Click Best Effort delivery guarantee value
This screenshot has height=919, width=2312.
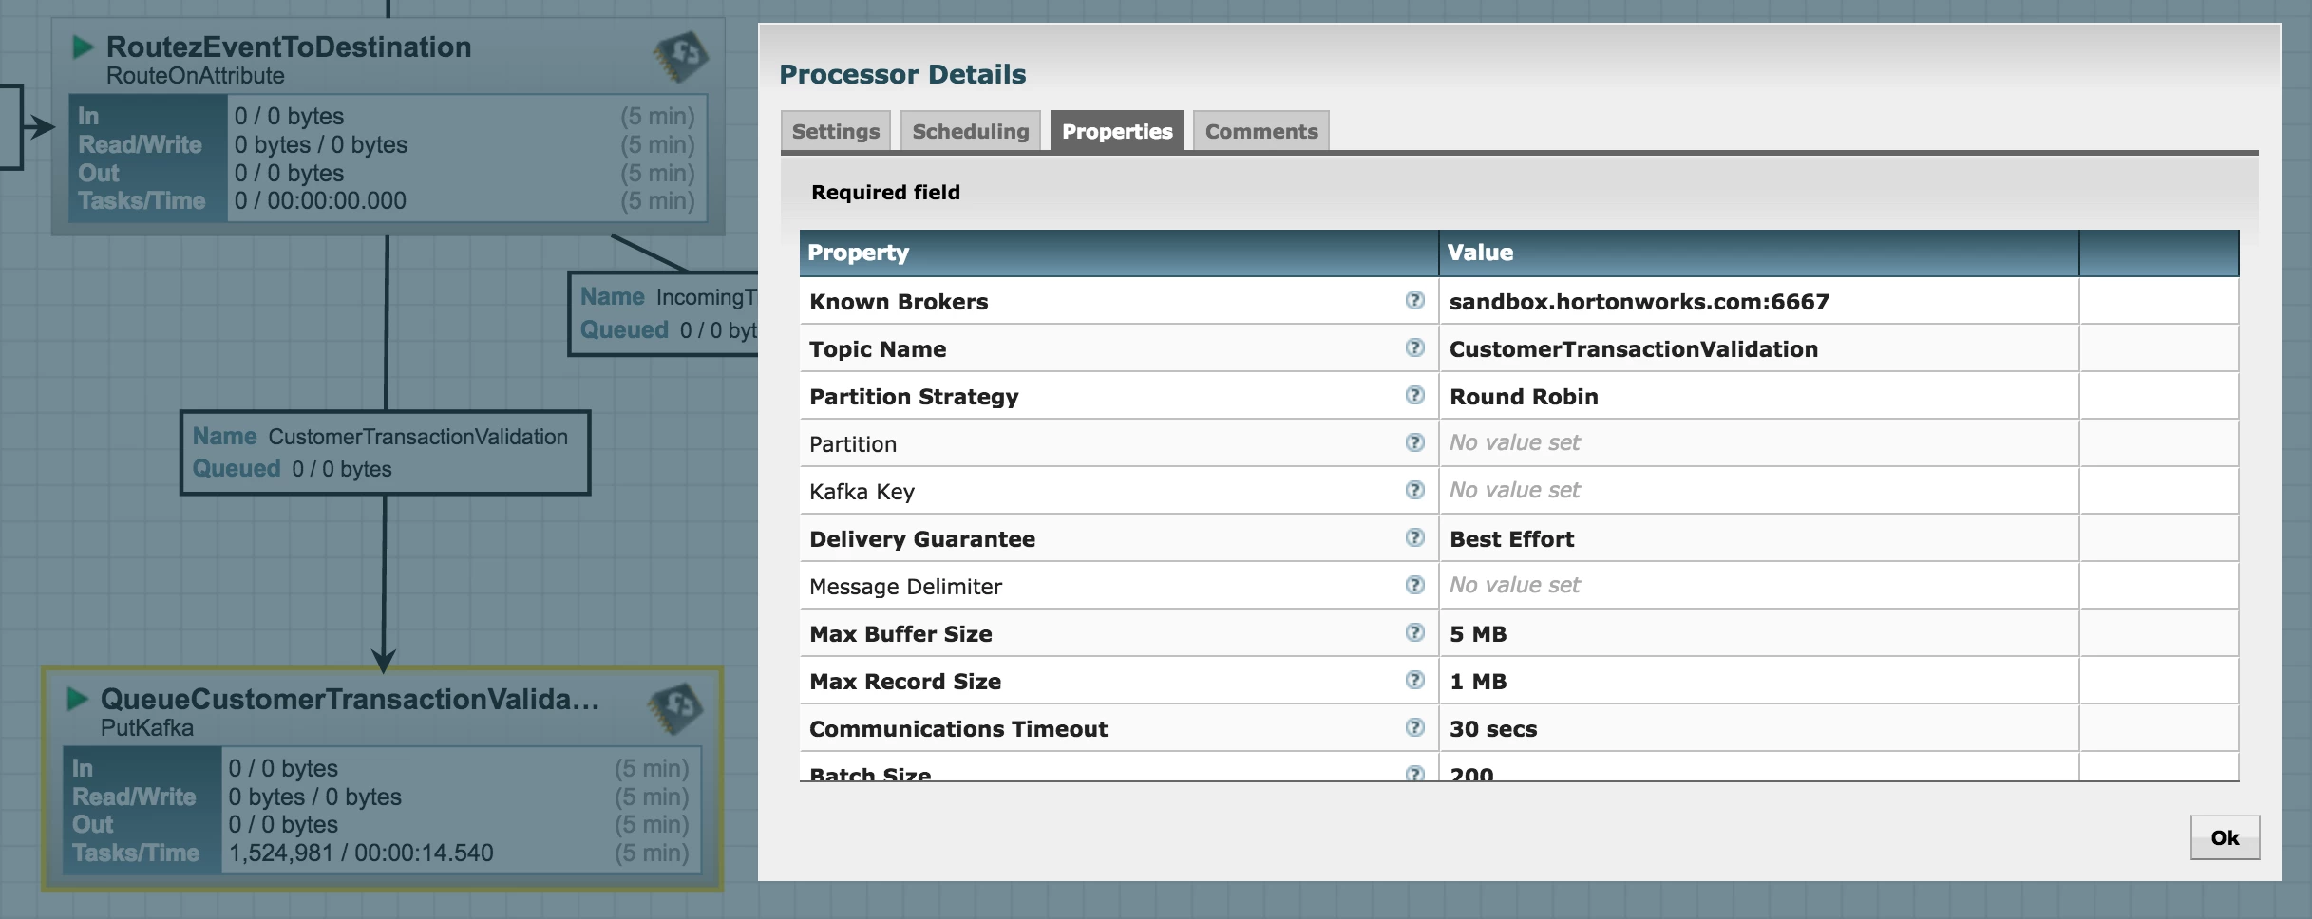[x=1511, y=539]
